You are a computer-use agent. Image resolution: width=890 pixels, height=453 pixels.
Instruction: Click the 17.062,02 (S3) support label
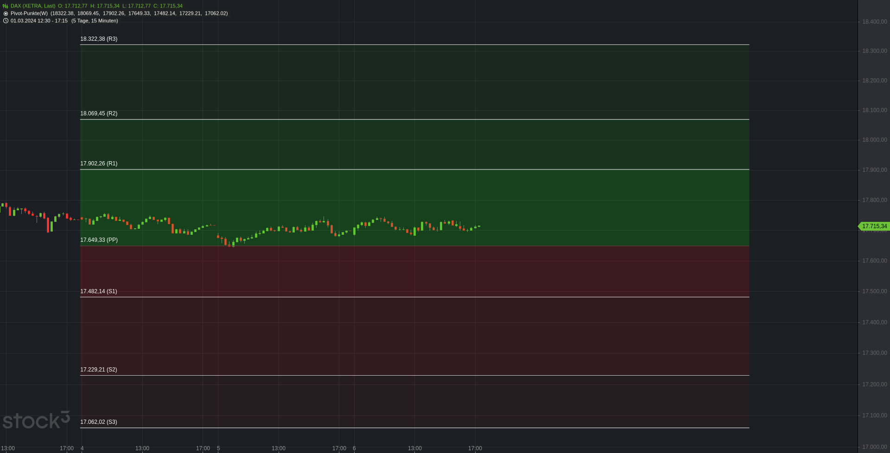(99, 422)
